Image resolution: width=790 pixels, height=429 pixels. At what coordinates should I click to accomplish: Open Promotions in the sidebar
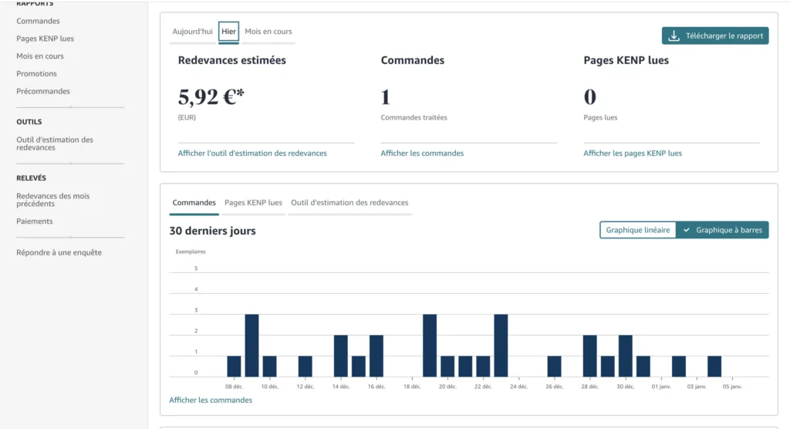(36, 74)
